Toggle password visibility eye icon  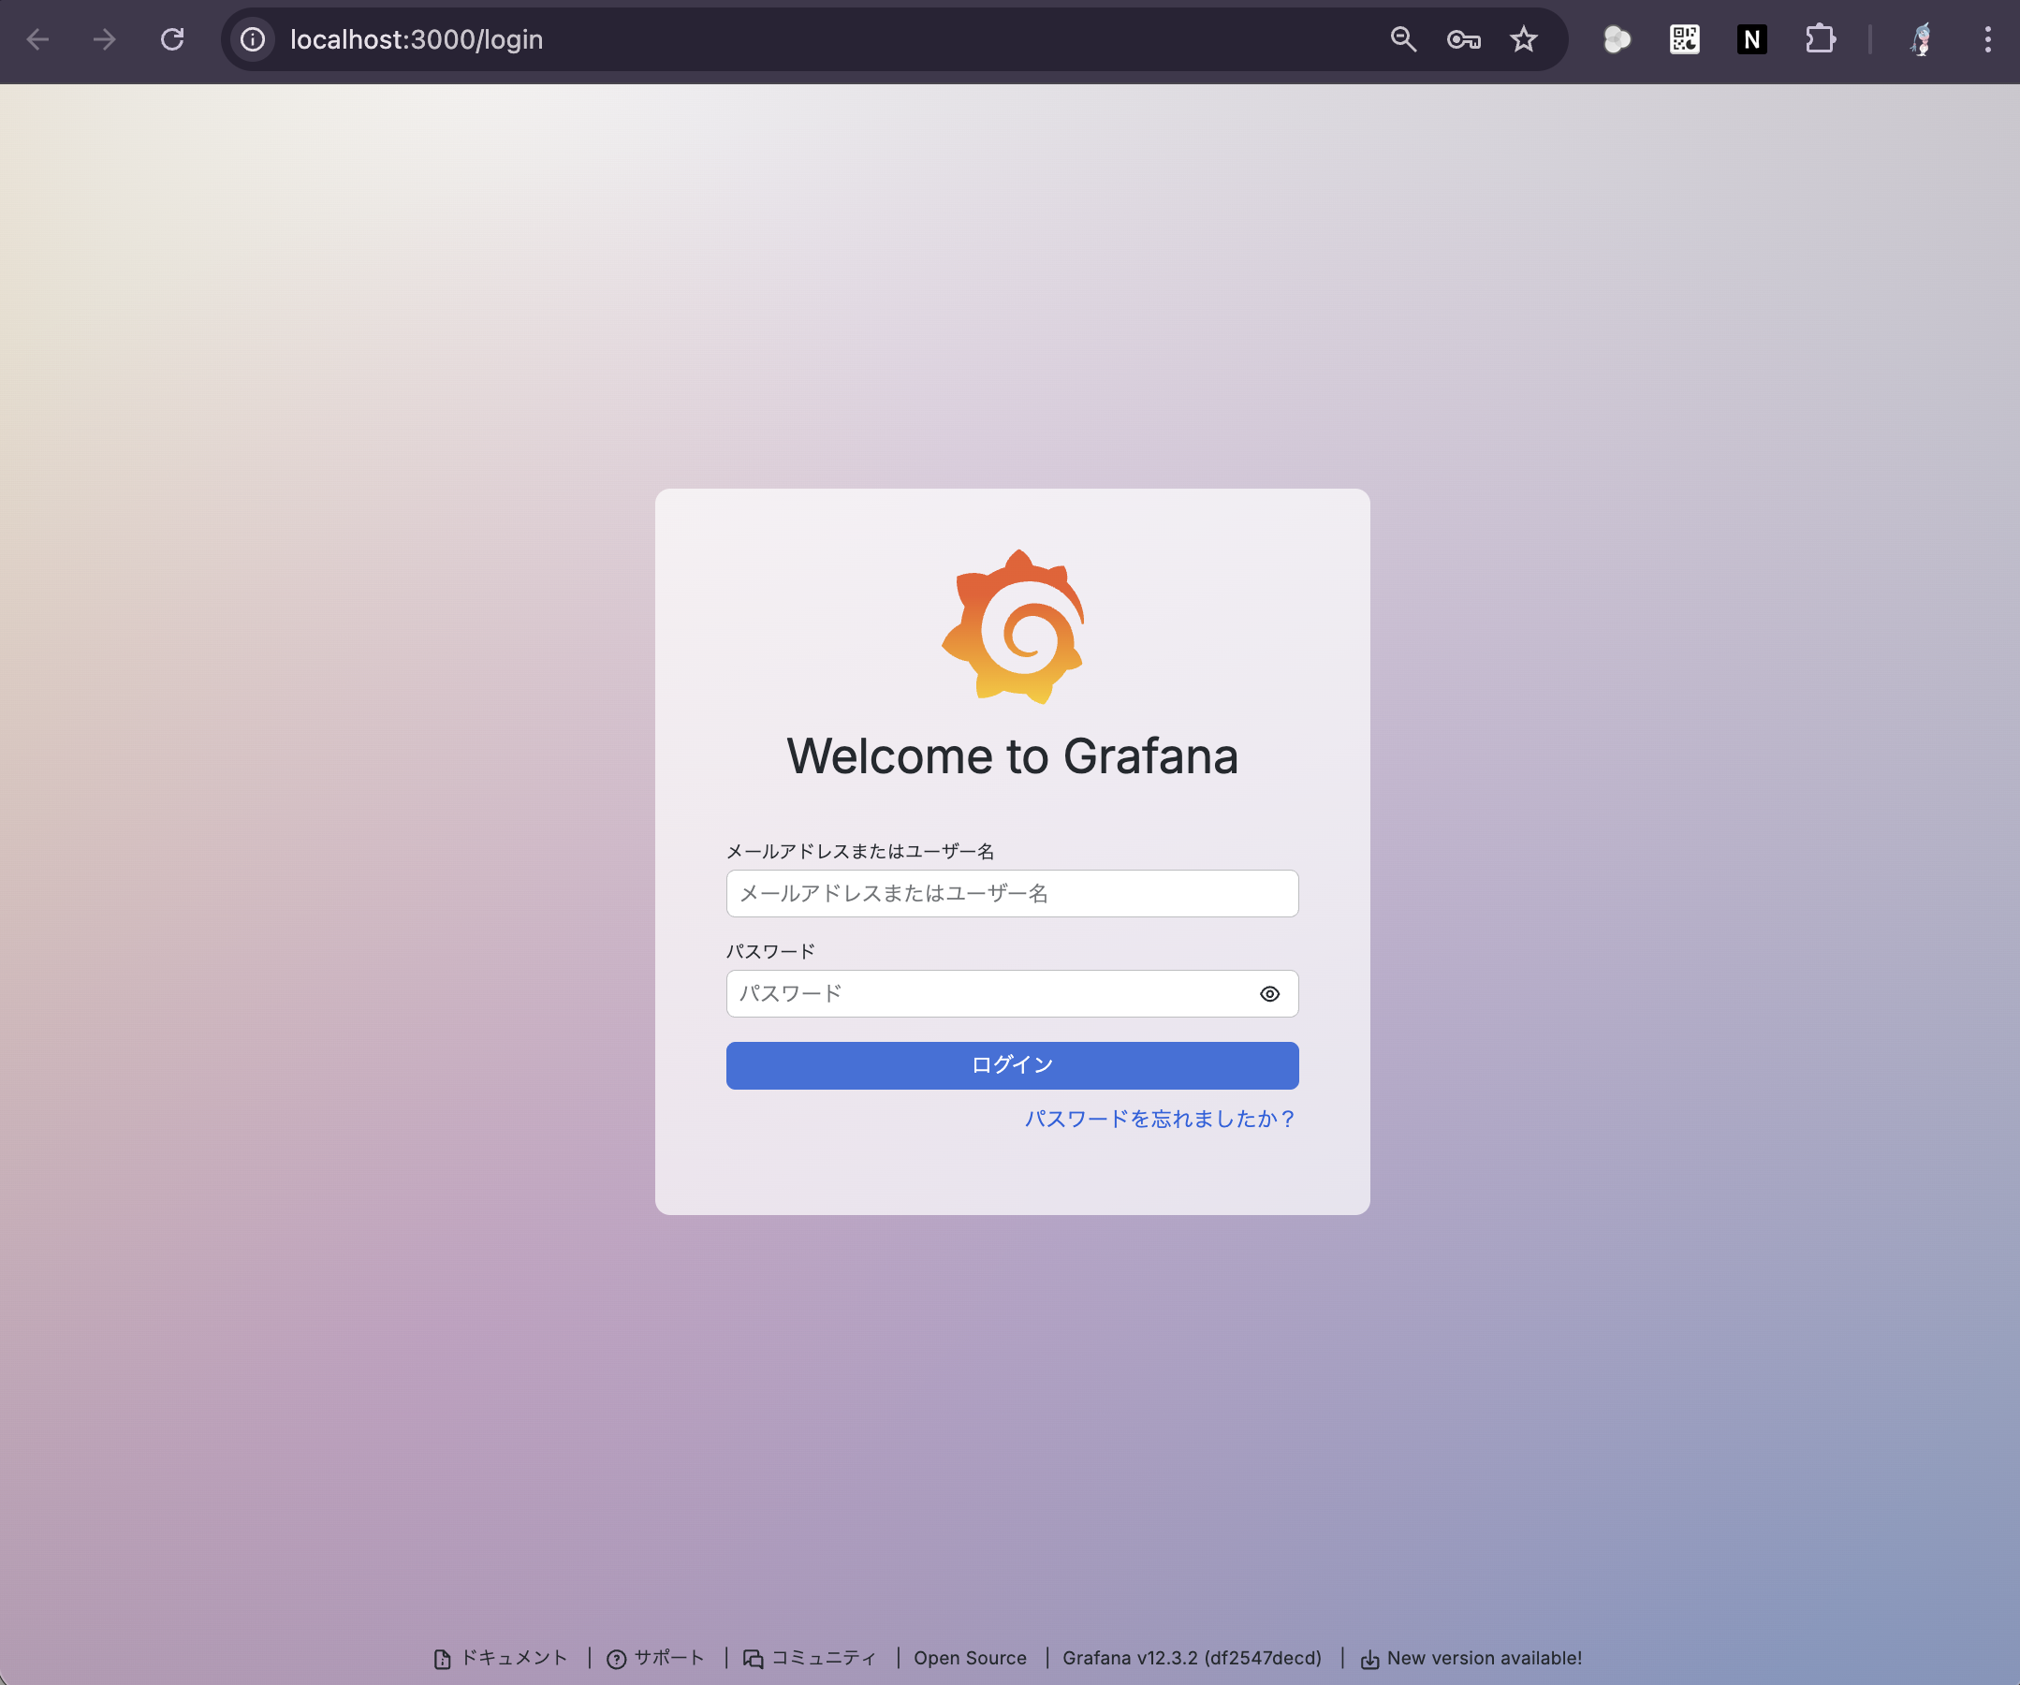1268,993
